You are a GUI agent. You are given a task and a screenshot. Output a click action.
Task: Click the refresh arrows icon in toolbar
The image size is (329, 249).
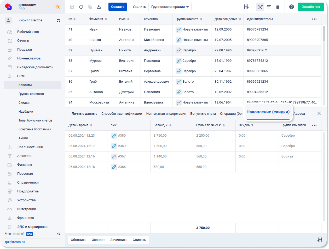81,7
